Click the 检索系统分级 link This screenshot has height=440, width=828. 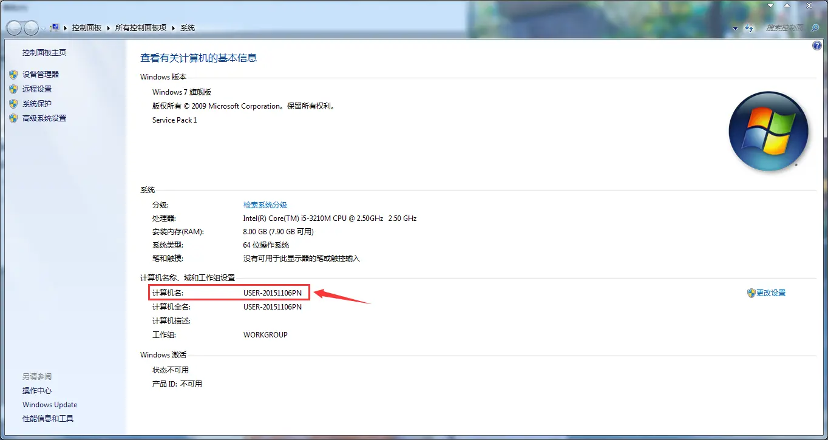265,205
